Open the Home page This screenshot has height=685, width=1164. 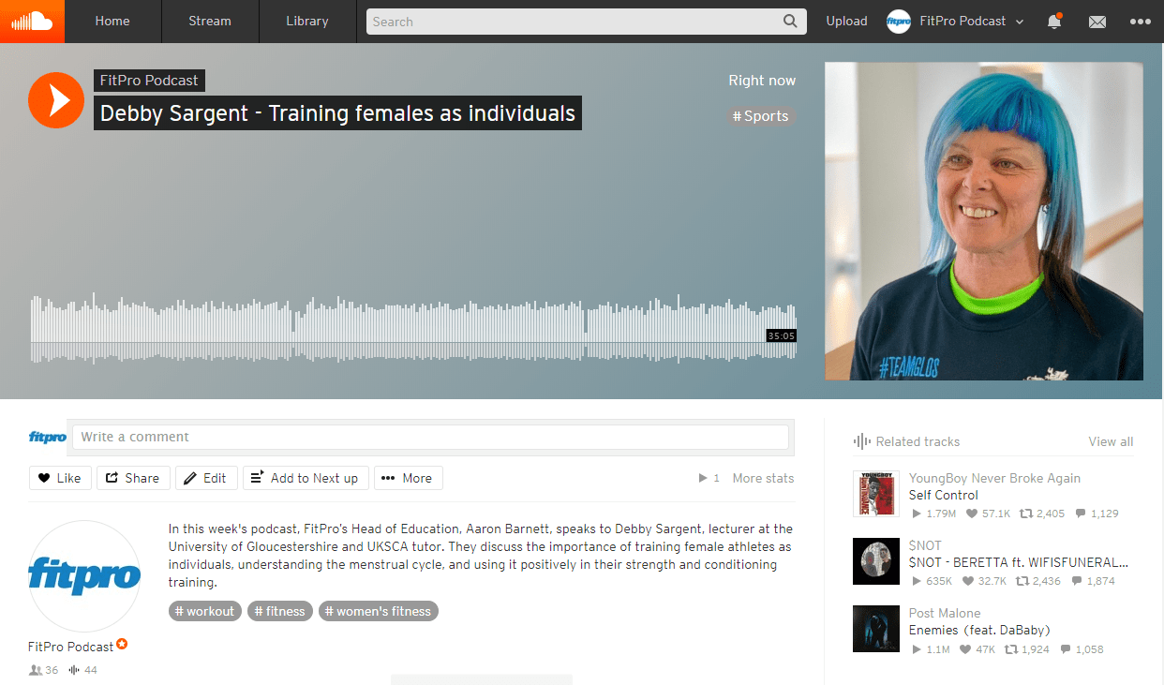[x=112, y=22]
